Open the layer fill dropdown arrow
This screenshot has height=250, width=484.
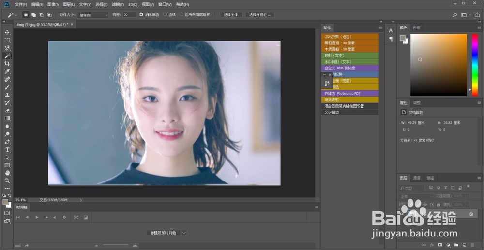coord(468,205)
